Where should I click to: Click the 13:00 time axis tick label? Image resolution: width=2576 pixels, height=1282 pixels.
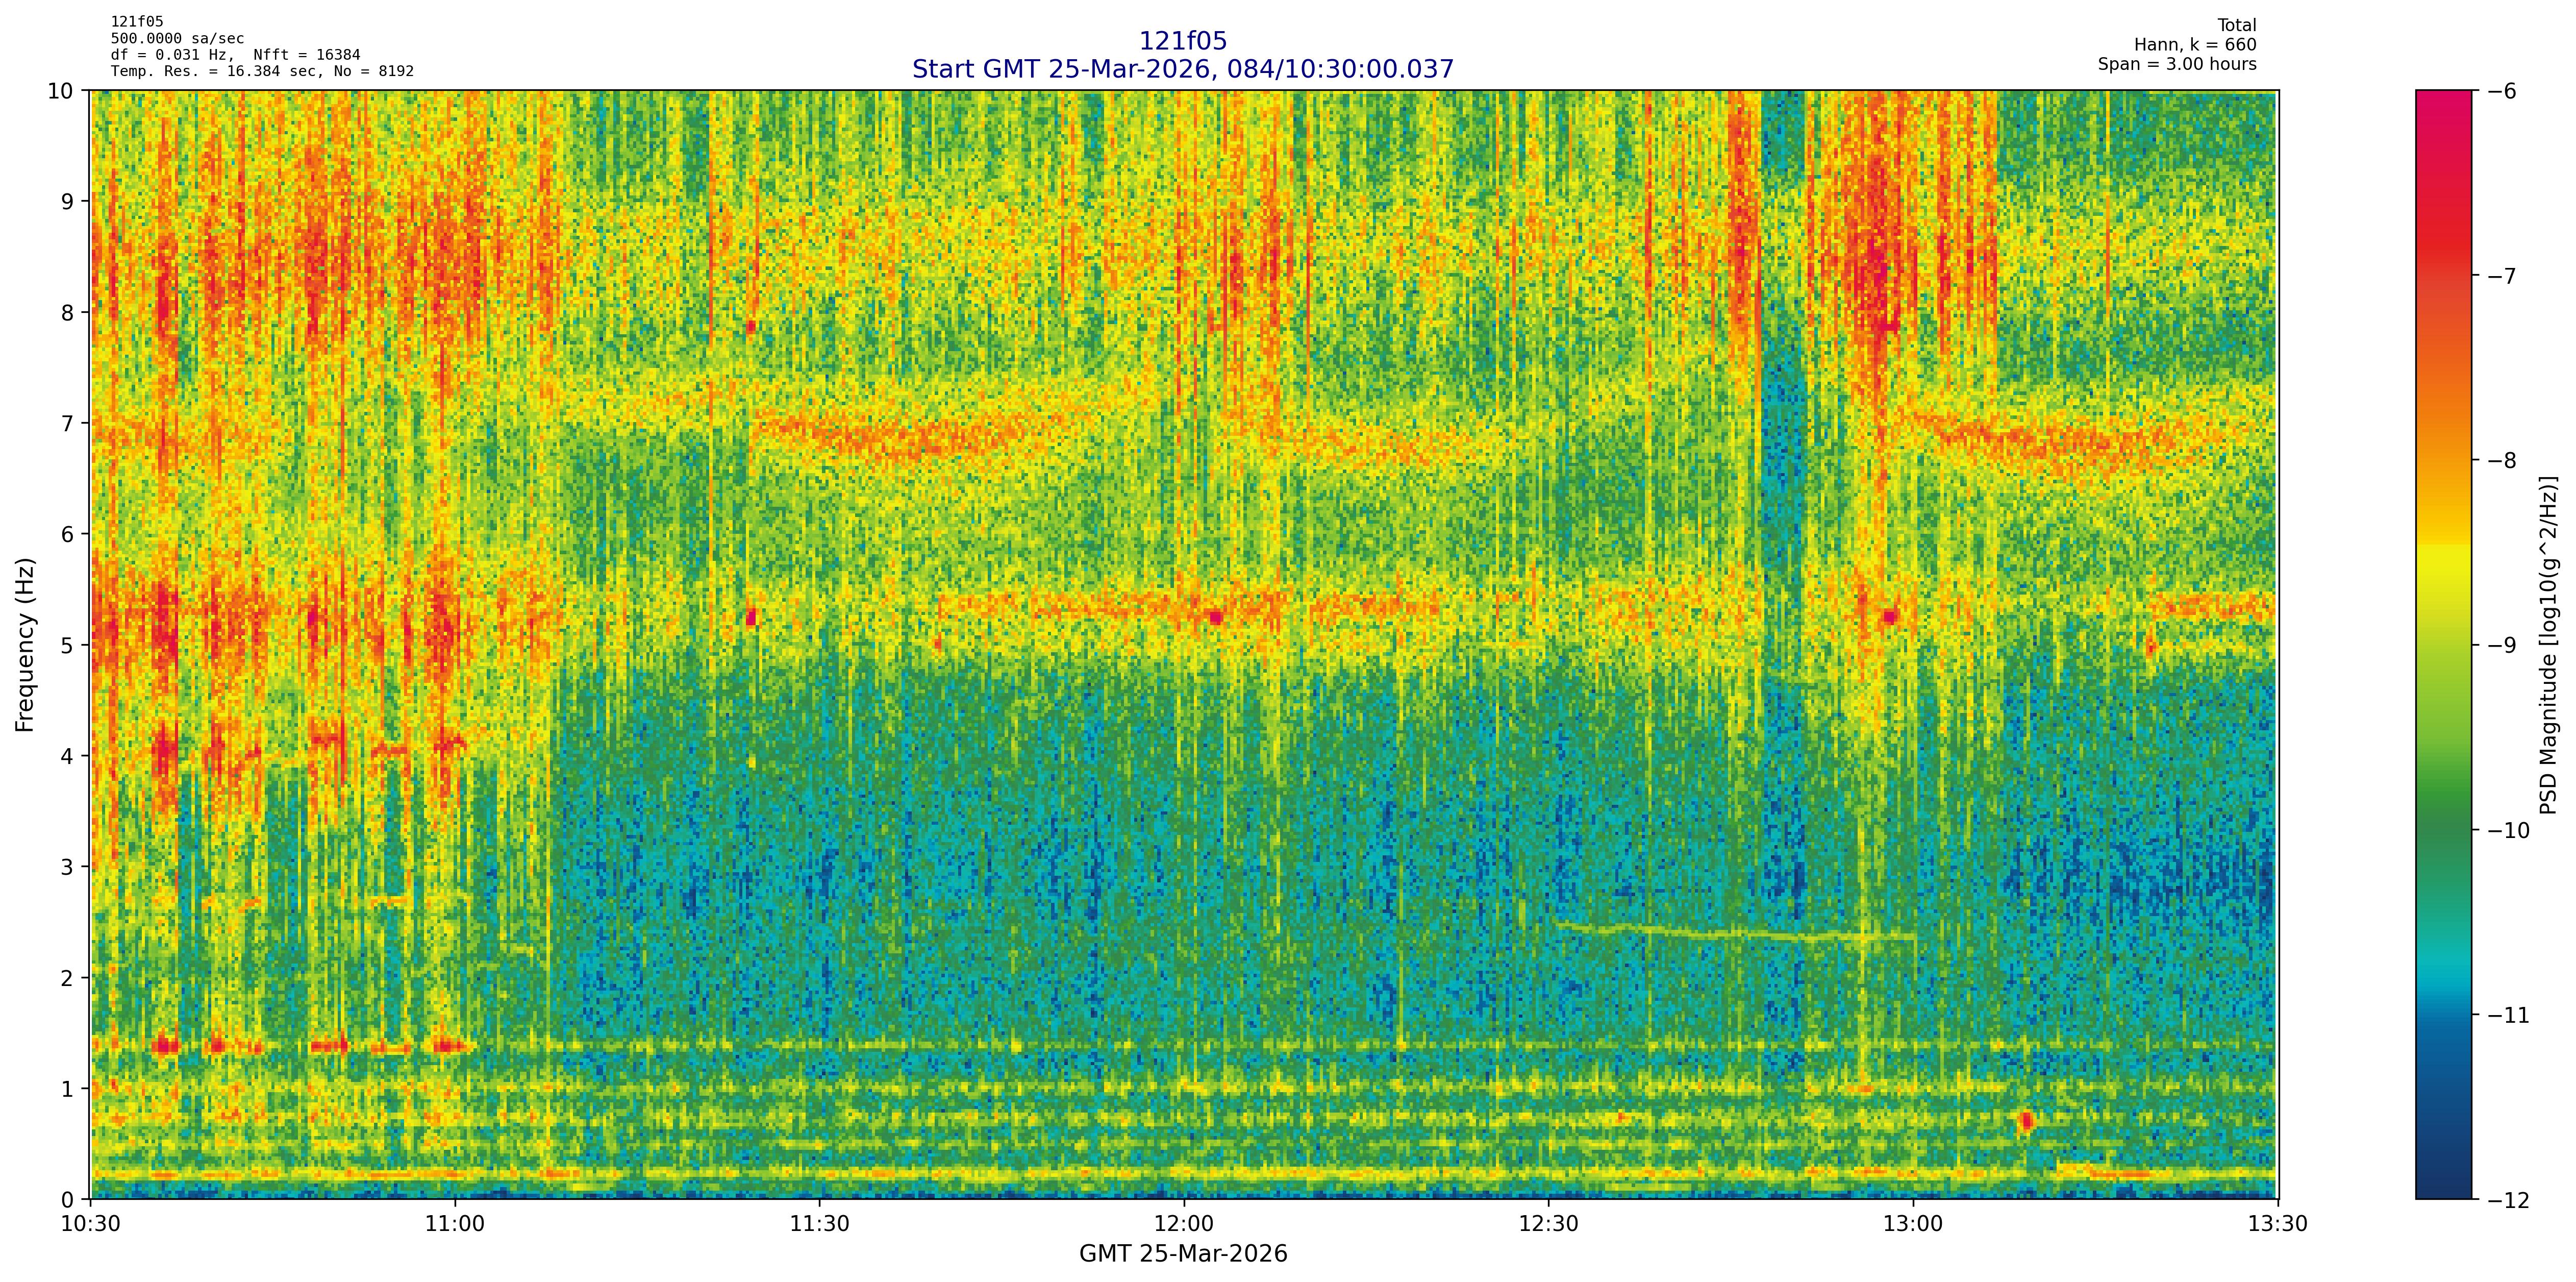pyautogui.click(x=1913, y=1224)
